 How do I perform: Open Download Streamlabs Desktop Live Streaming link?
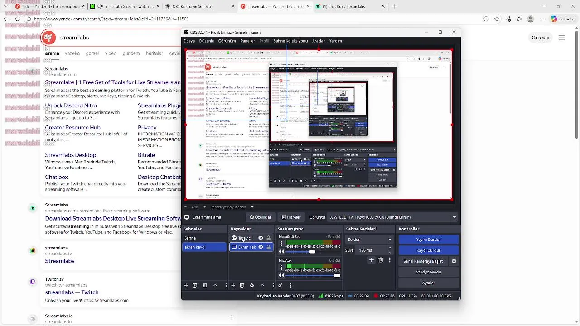[113, 218]
